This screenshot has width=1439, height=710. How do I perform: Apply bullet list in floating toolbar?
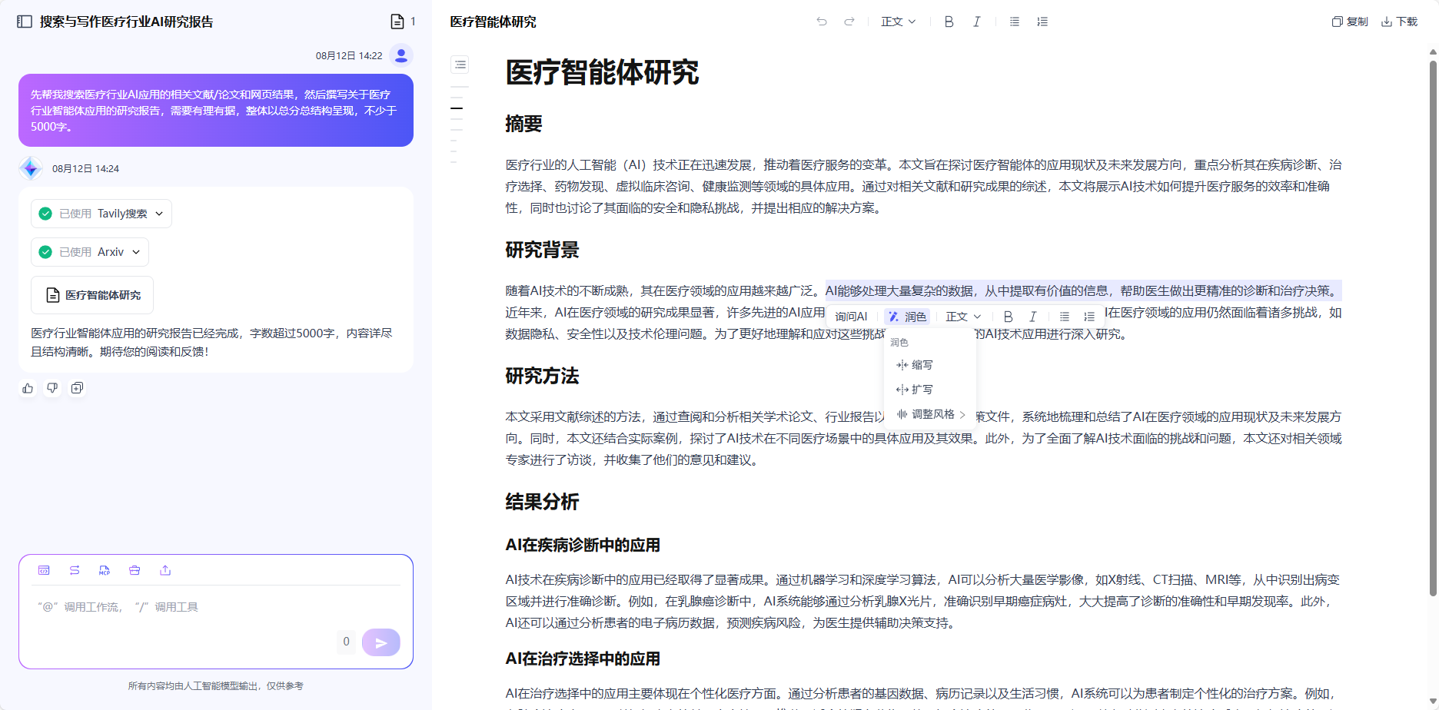(x=1065, y=317)
